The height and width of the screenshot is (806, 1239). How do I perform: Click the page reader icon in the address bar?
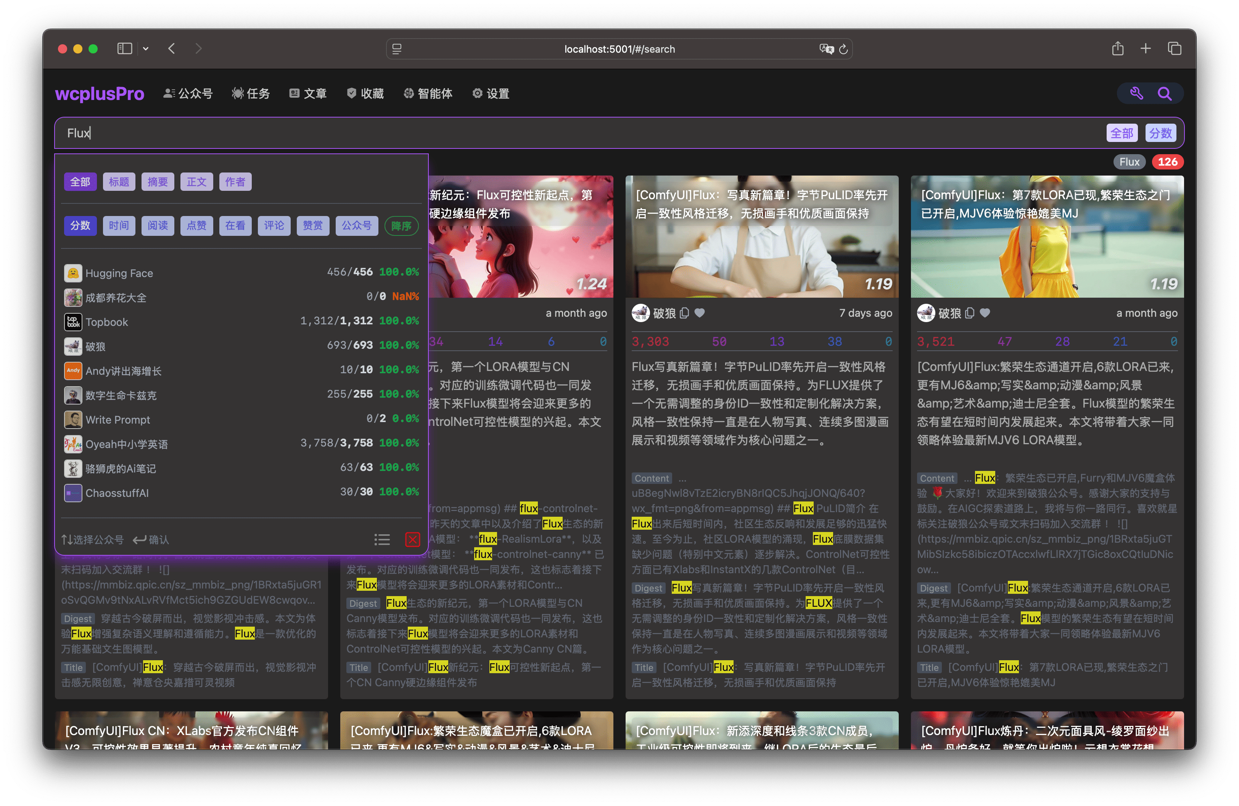coord(397,49)
